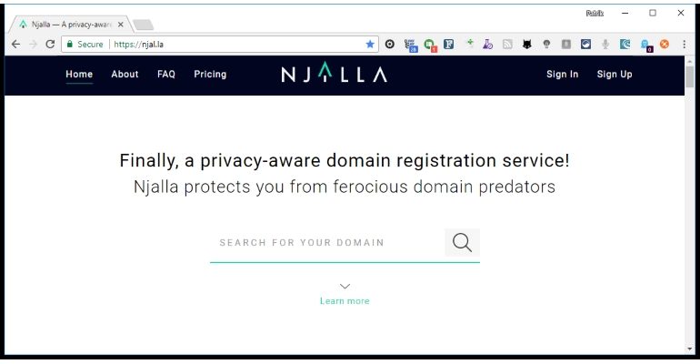Open the Patrik profile switcher
Screen dimensions: 700x364
(x=595, y=13)
